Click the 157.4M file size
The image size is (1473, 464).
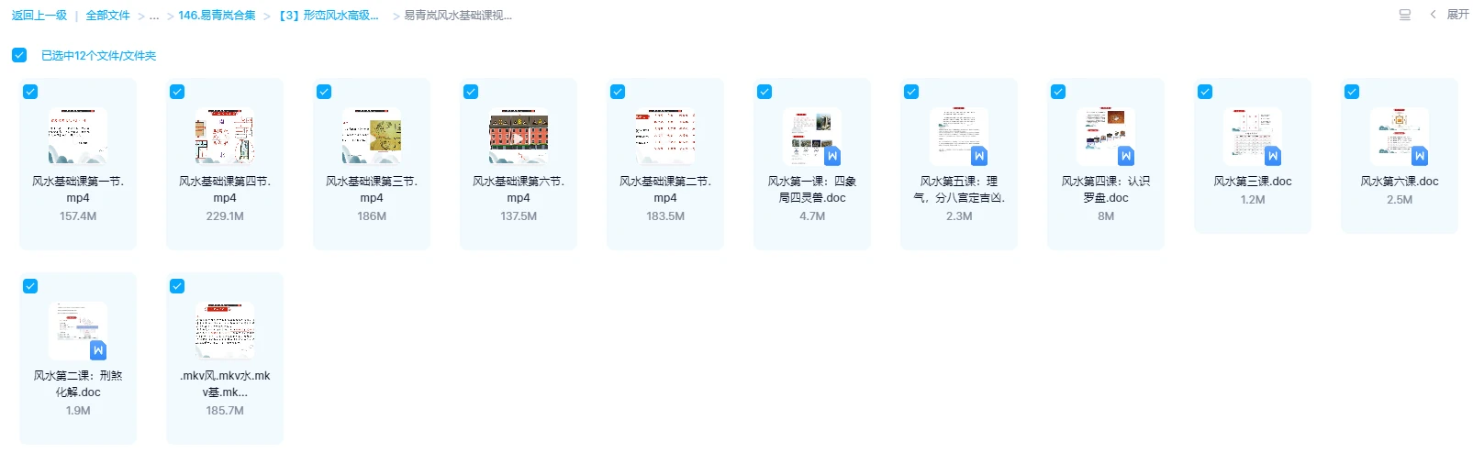coord(78,216)
